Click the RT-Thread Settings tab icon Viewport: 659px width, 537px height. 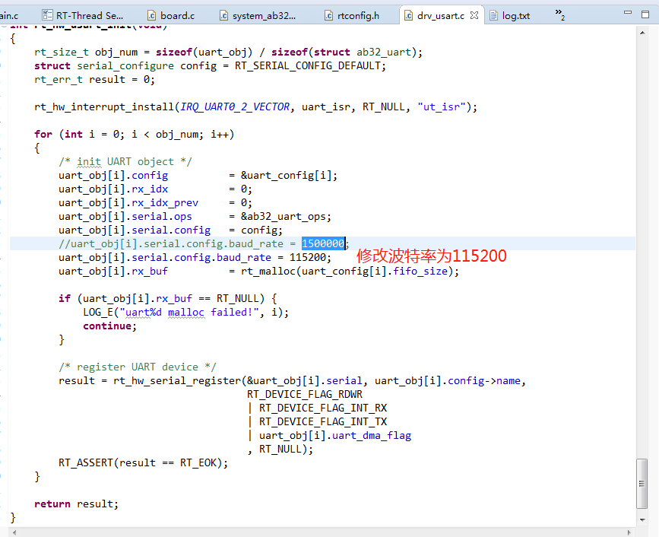click(x=47, y=15)
